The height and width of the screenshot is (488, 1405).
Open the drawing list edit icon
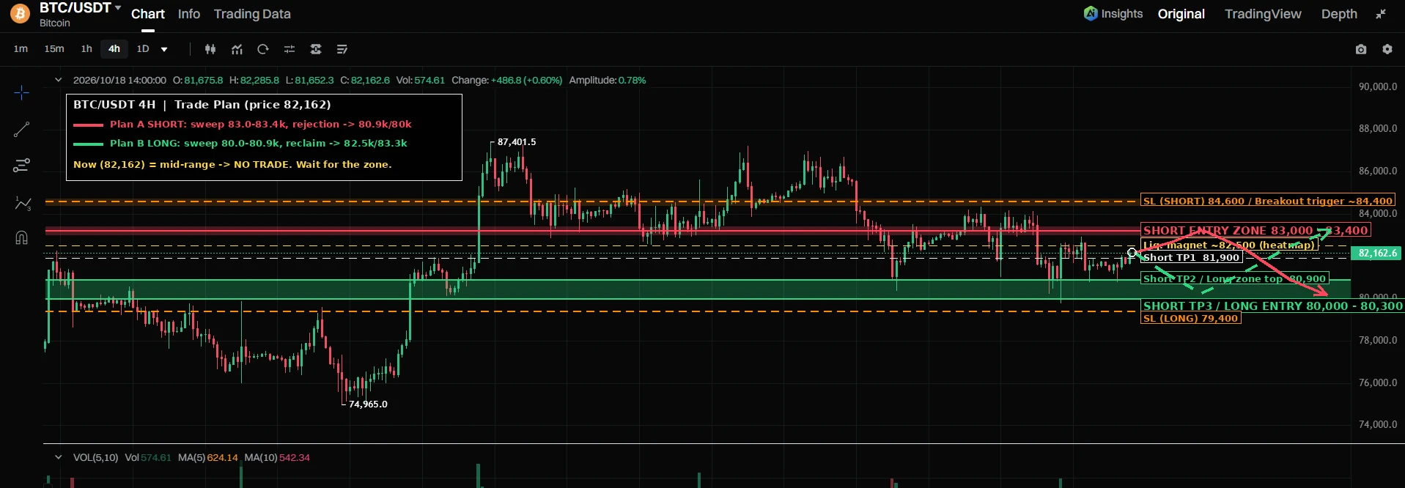click(x=342, y=49)
